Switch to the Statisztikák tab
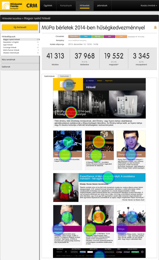The width and height of the screenshot is (159, 260). click(x=64, y=76)
